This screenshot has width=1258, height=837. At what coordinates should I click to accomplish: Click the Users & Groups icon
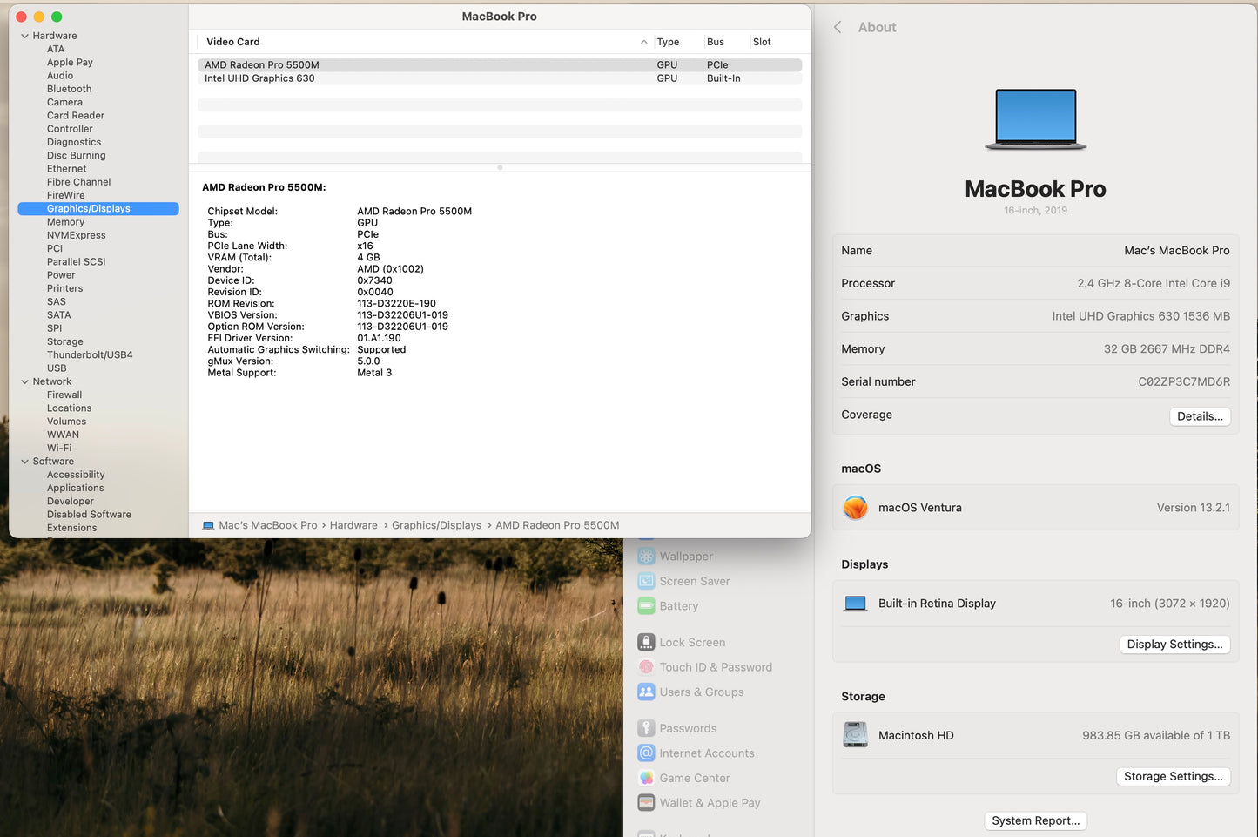click(646, 692)
